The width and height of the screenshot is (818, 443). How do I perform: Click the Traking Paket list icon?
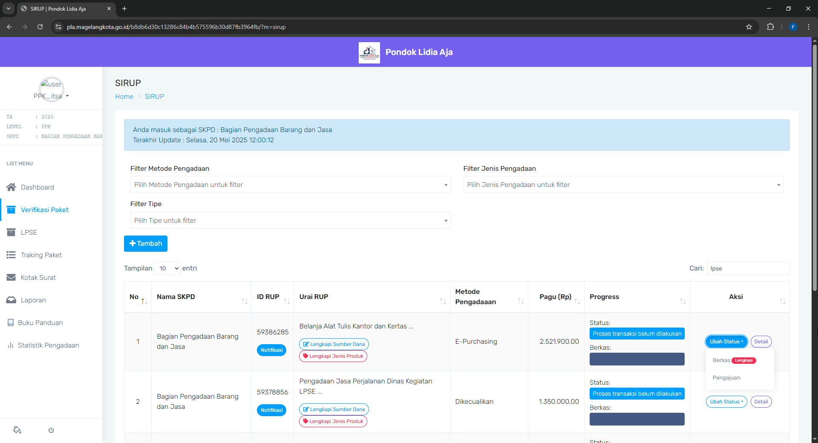pos(11,255)
